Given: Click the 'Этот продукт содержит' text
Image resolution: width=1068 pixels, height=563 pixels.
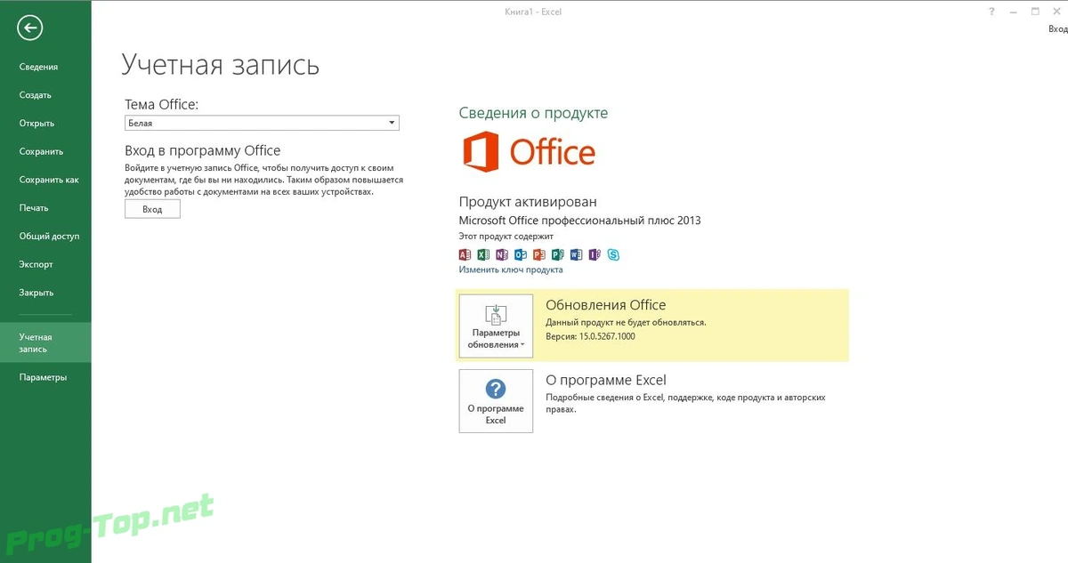Looking at the screenshot, I should (506, 237).
